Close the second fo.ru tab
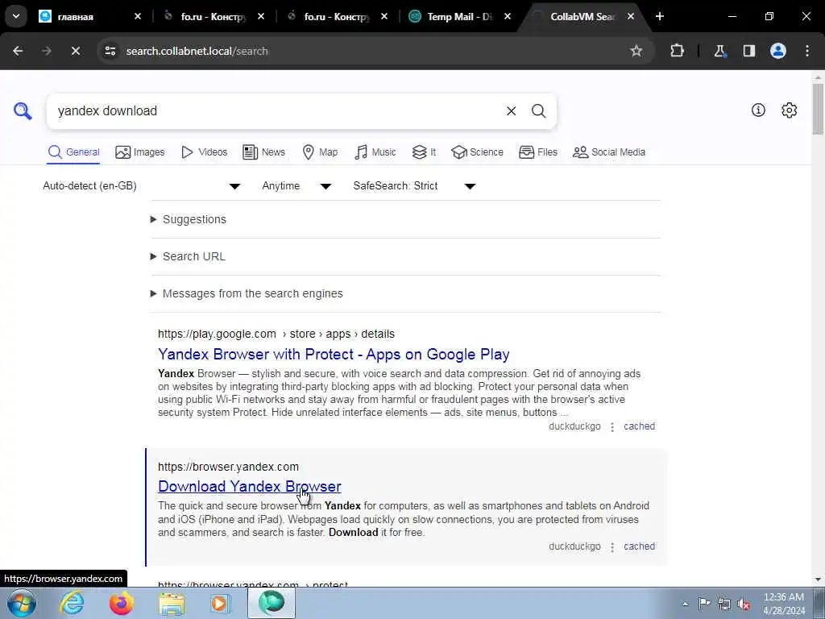This screenshot has height=619, width=825. [384, 16]
